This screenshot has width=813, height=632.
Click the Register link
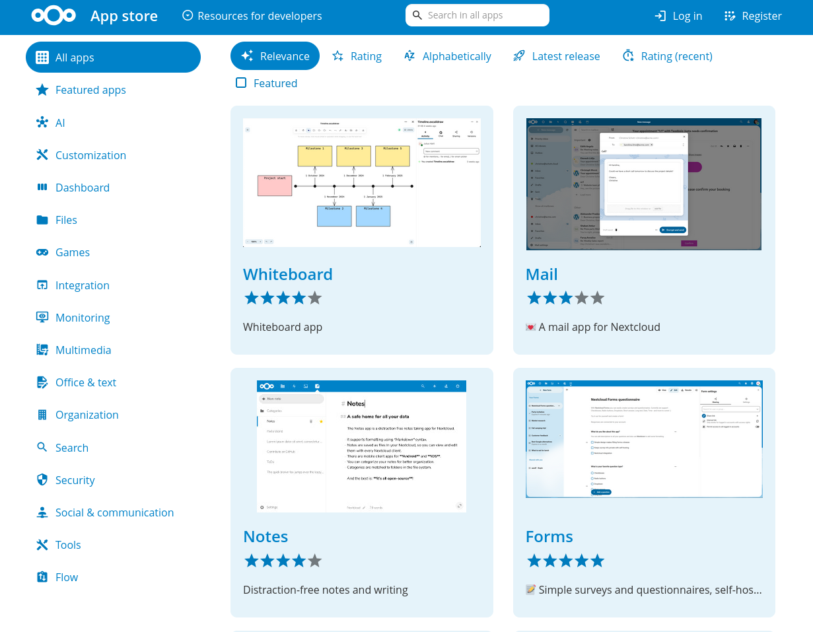pos(753,16)
